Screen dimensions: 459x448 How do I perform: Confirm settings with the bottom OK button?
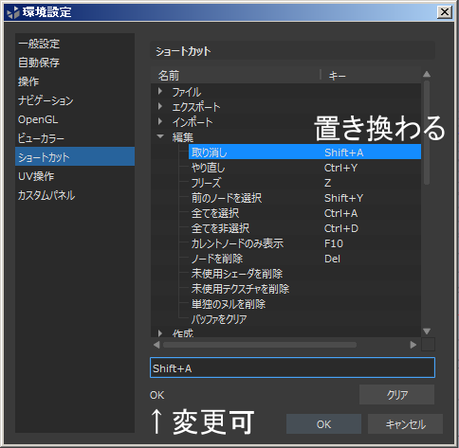point(323,424)
